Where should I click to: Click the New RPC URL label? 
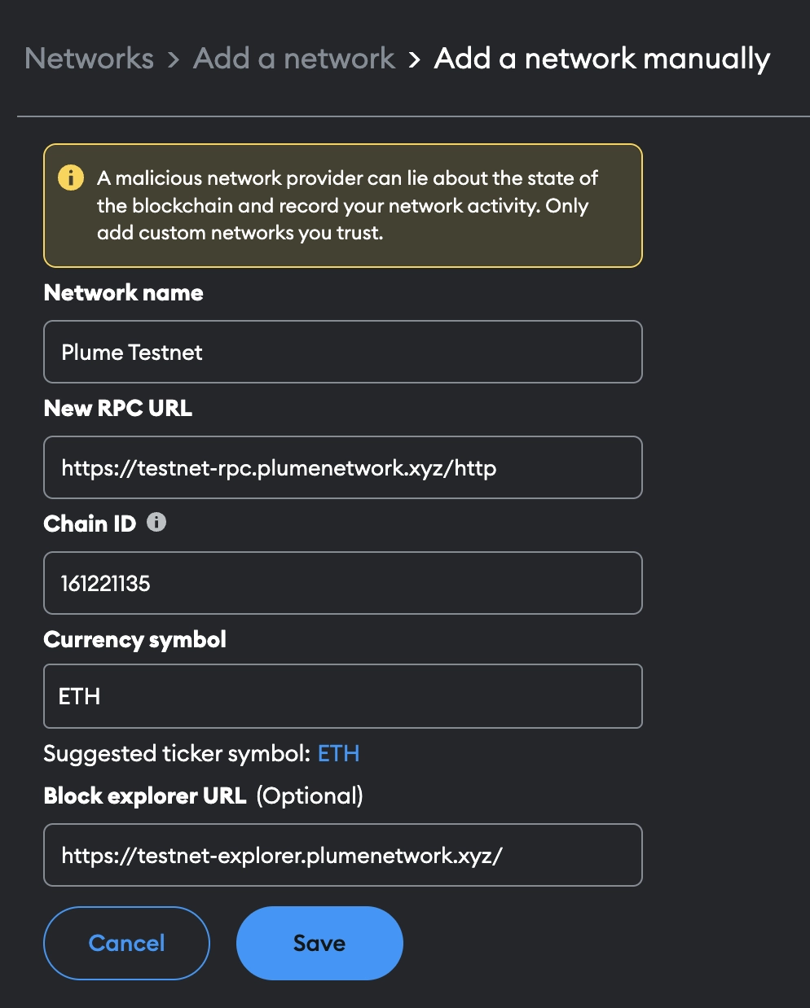click(117, 408)
